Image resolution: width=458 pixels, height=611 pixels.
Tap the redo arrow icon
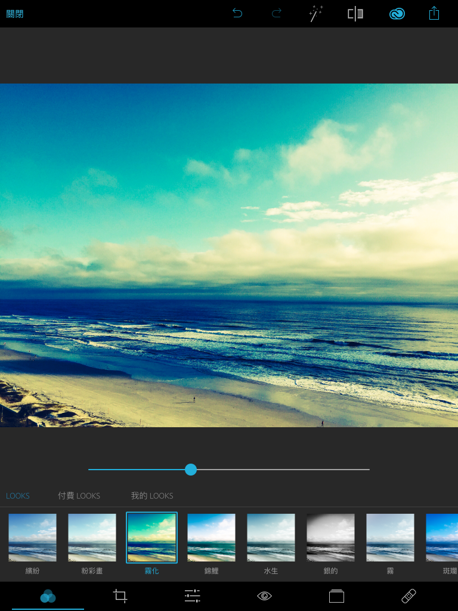(276, 13)
